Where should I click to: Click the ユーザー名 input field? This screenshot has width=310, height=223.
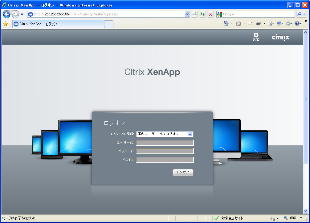[165, 143]
